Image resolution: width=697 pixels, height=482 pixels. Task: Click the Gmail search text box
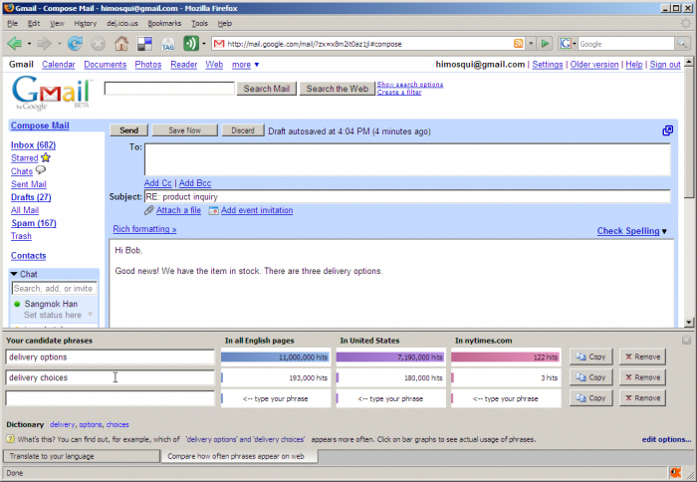click(x=169, y=88)
